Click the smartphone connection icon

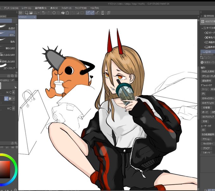[102, 13]
